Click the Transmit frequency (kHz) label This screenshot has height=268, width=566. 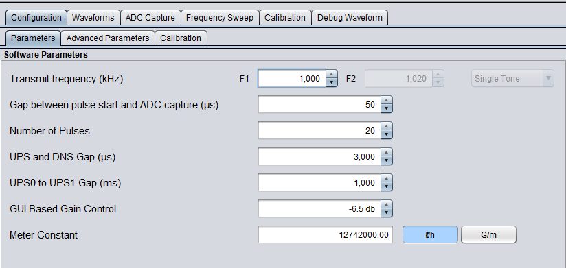click(67, 79)
